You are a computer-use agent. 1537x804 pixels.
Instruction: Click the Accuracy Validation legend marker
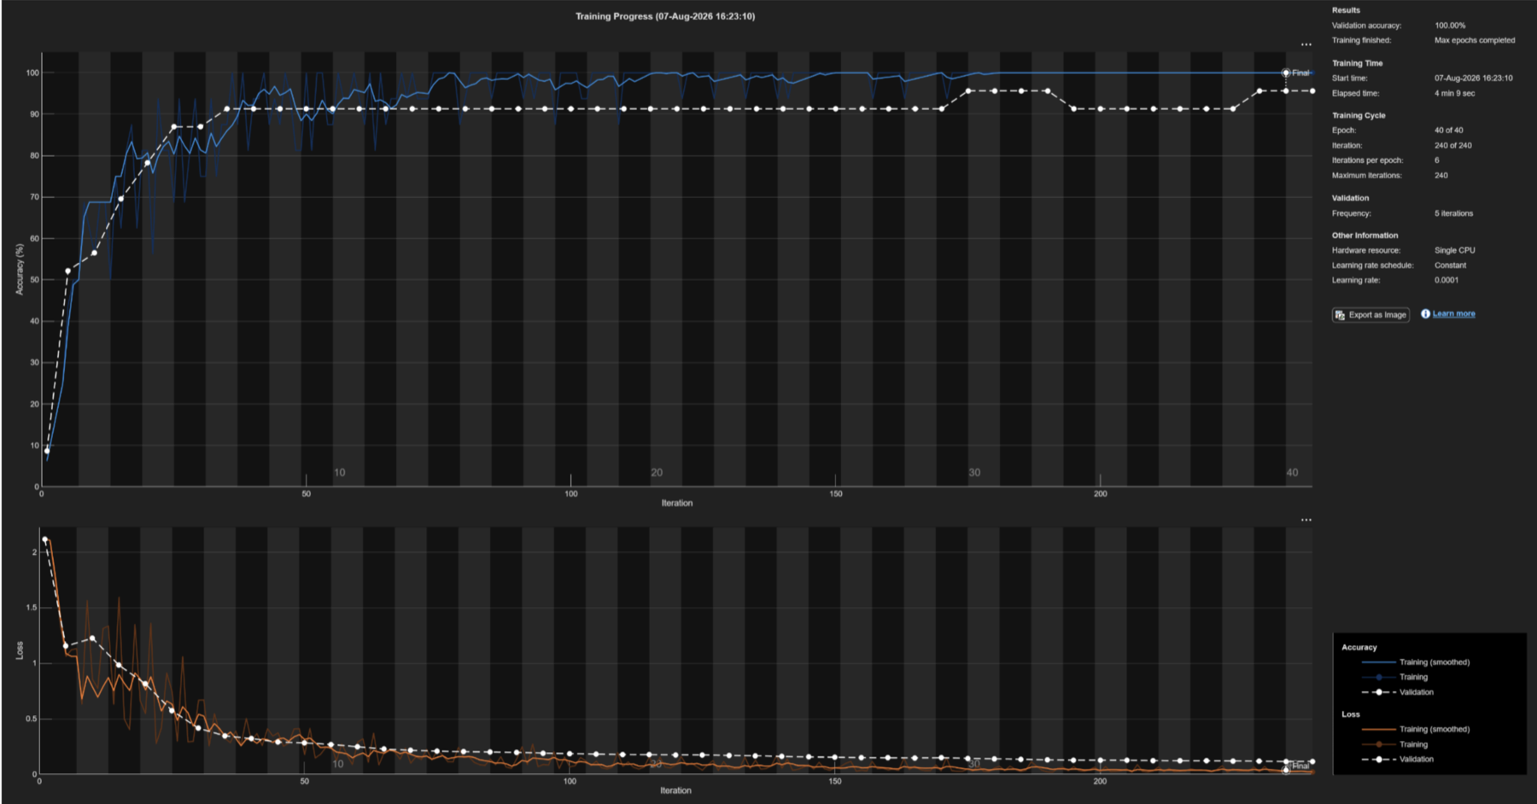[x=1378, y=692]
